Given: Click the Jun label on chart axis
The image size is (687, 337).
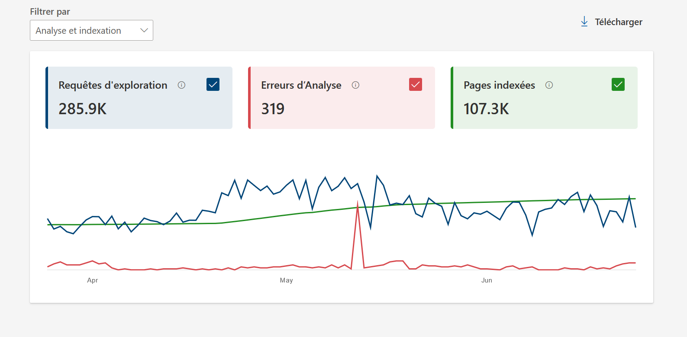Looking at the screenshot, I should click(487, 280).
